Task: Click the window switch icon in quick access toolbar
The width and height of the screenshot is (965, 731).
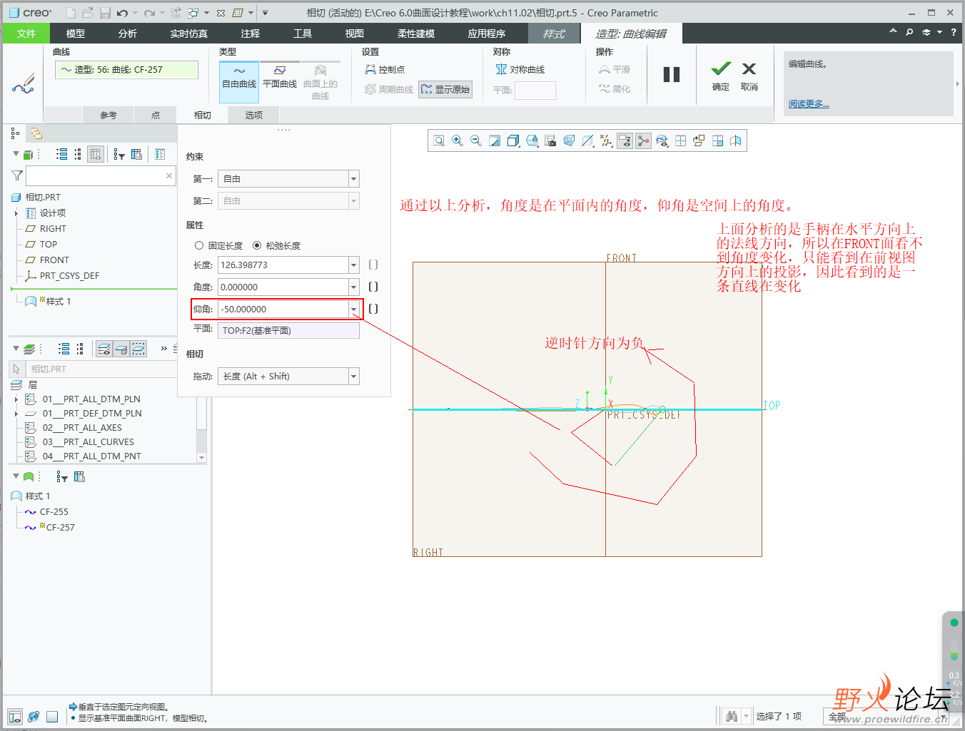Action: click(193, 13)
